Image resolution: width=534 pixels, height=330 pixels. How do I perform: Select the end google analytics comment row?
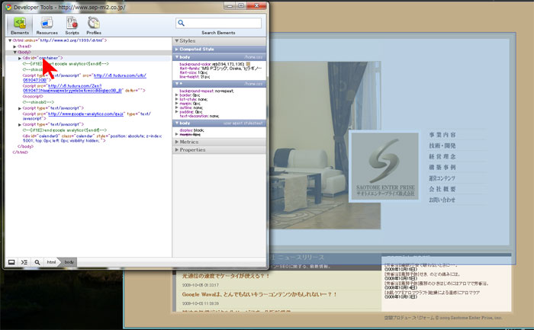point(65,130)
